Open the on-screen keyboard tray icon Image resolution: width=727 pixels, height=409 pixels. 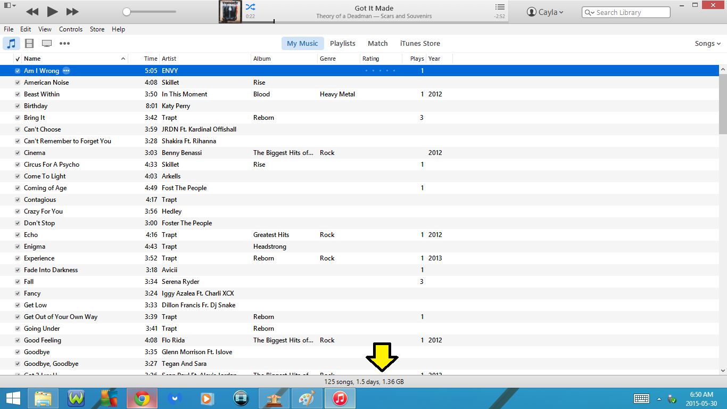pyautogui.click(x=641, y=398)
